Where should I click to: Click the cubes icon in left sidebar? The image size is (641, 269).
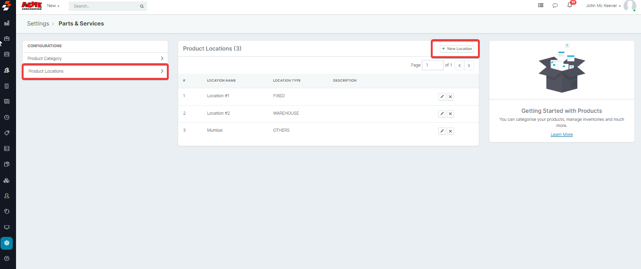[7, 180]
